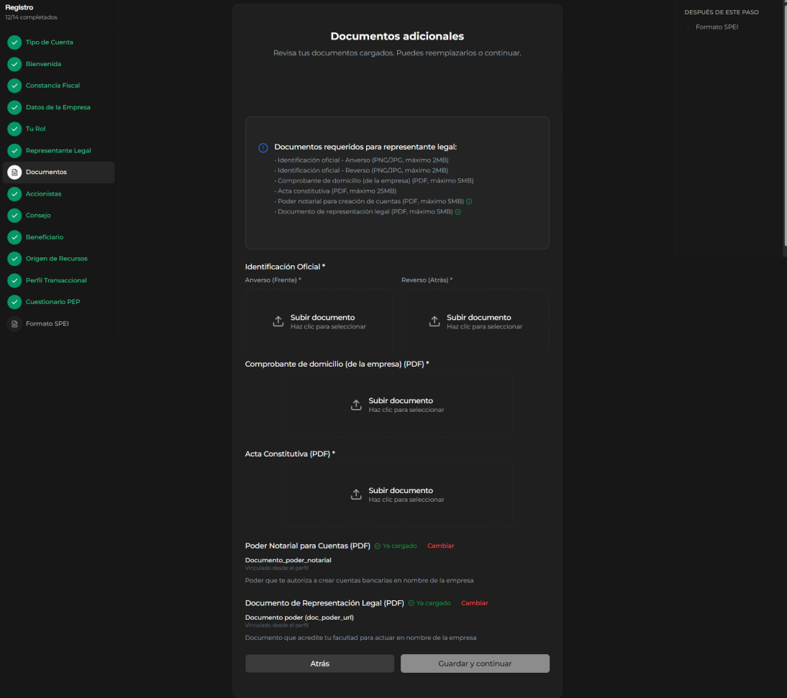Open the Perfil Transaccional step

(x=59, y=280)
